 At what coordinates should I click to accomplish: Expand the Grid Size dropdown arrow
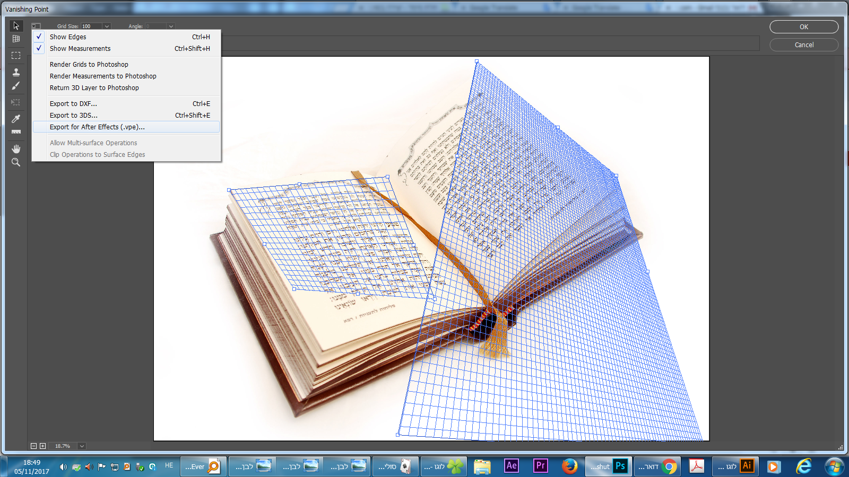pos(107,26)
